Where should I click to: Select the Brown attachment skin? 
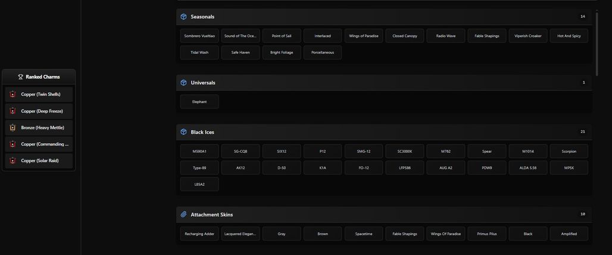[x=323, y=234]
